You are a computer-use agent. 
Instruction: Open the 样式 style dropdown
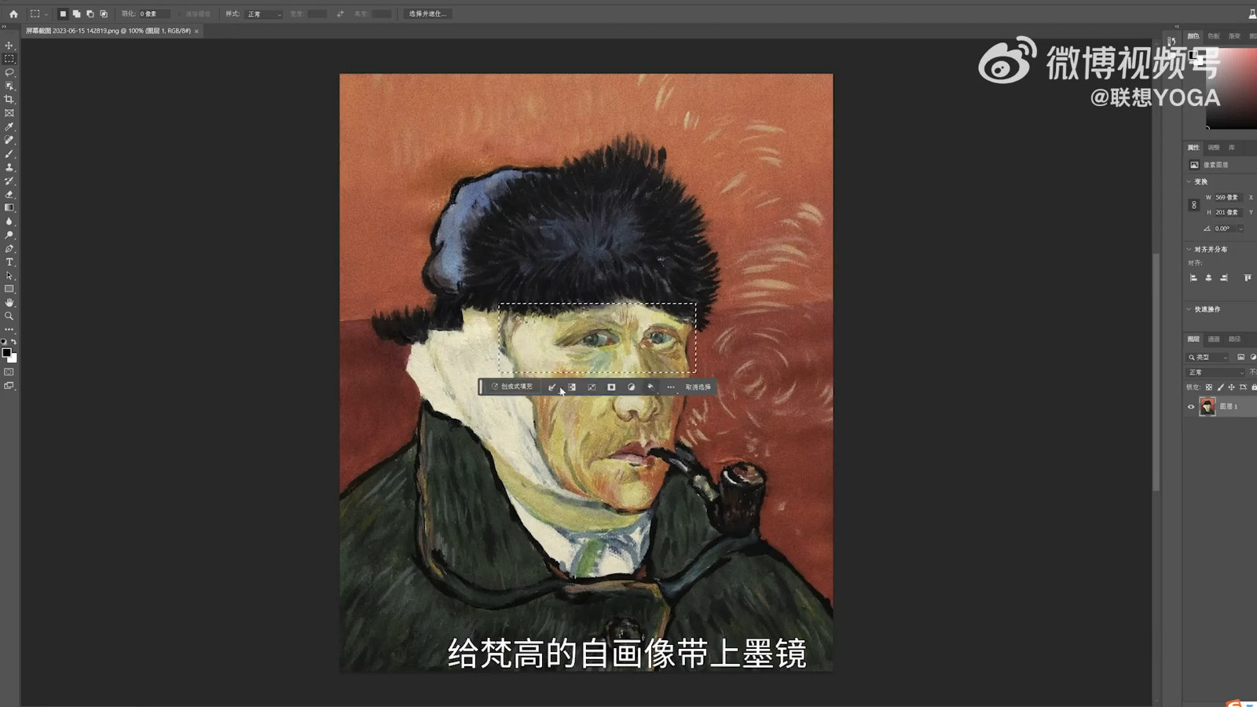(x=264, y=14)
